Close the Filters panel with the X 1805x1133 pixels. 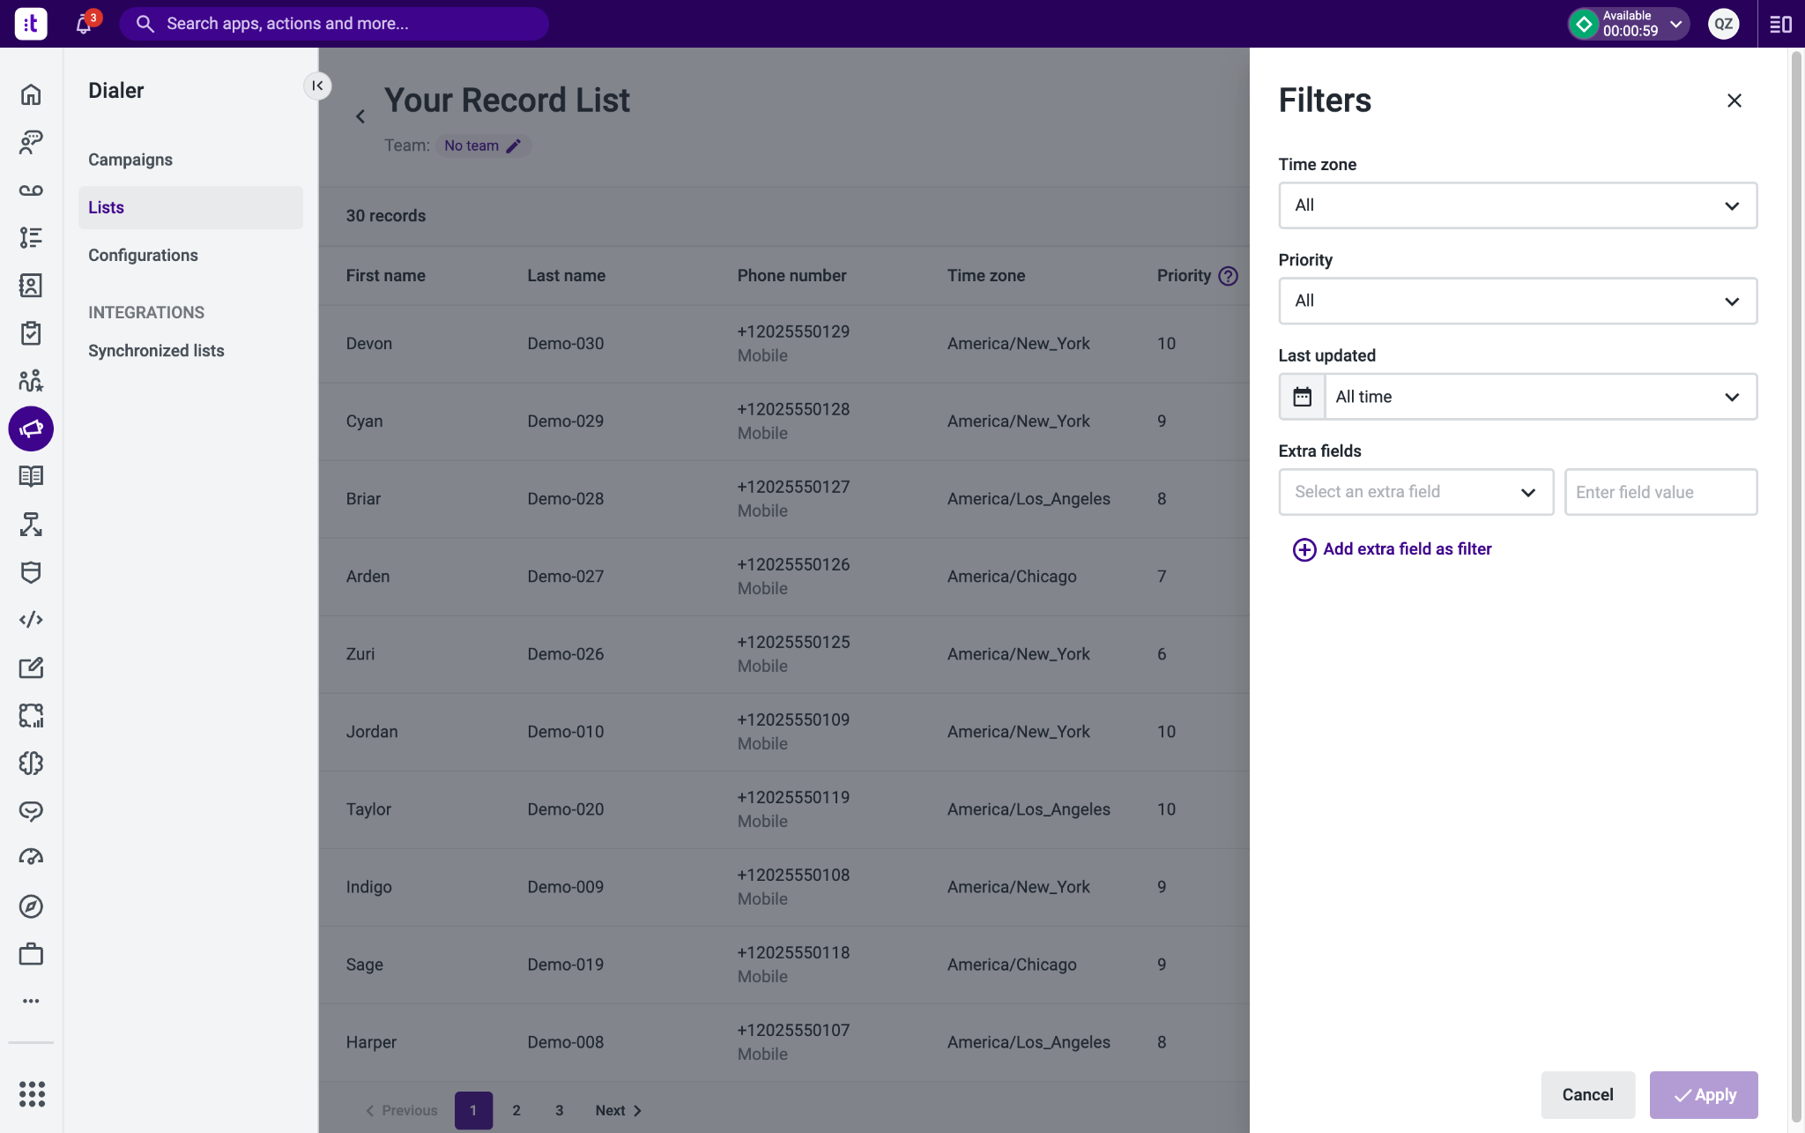[1734, 101]
